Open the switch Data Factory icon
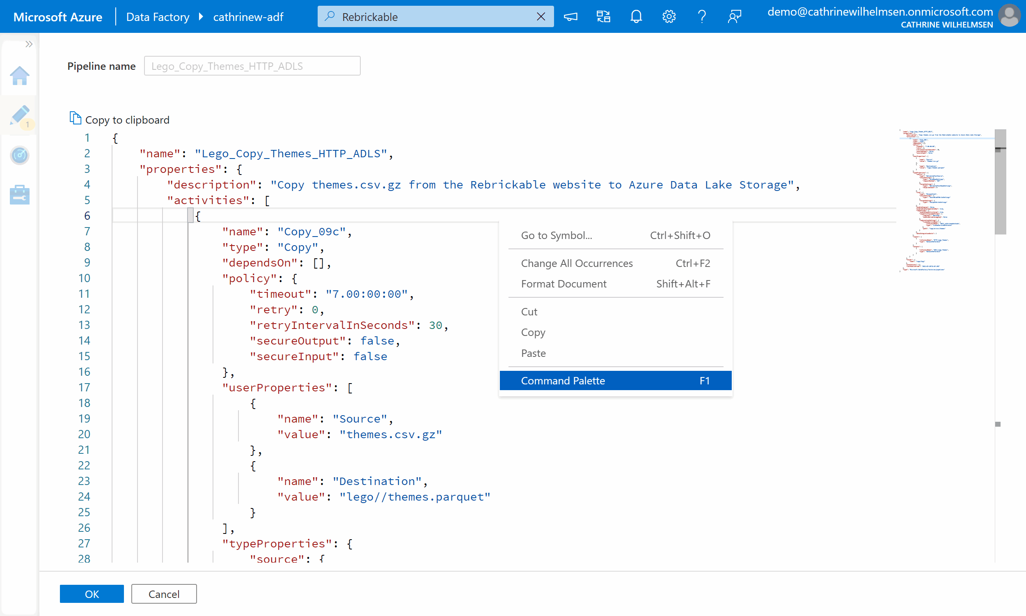This screenshot has width=1026, height=616. tap(603, 16)
